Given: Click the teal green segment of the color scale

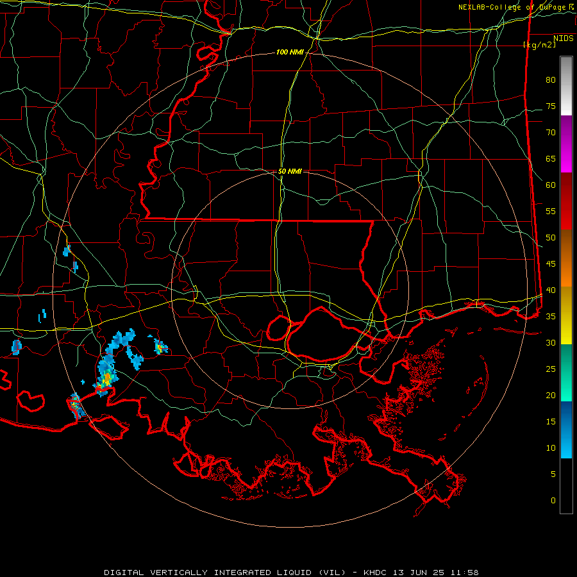Looking at the screenshot, I should (x=566, y=372).
